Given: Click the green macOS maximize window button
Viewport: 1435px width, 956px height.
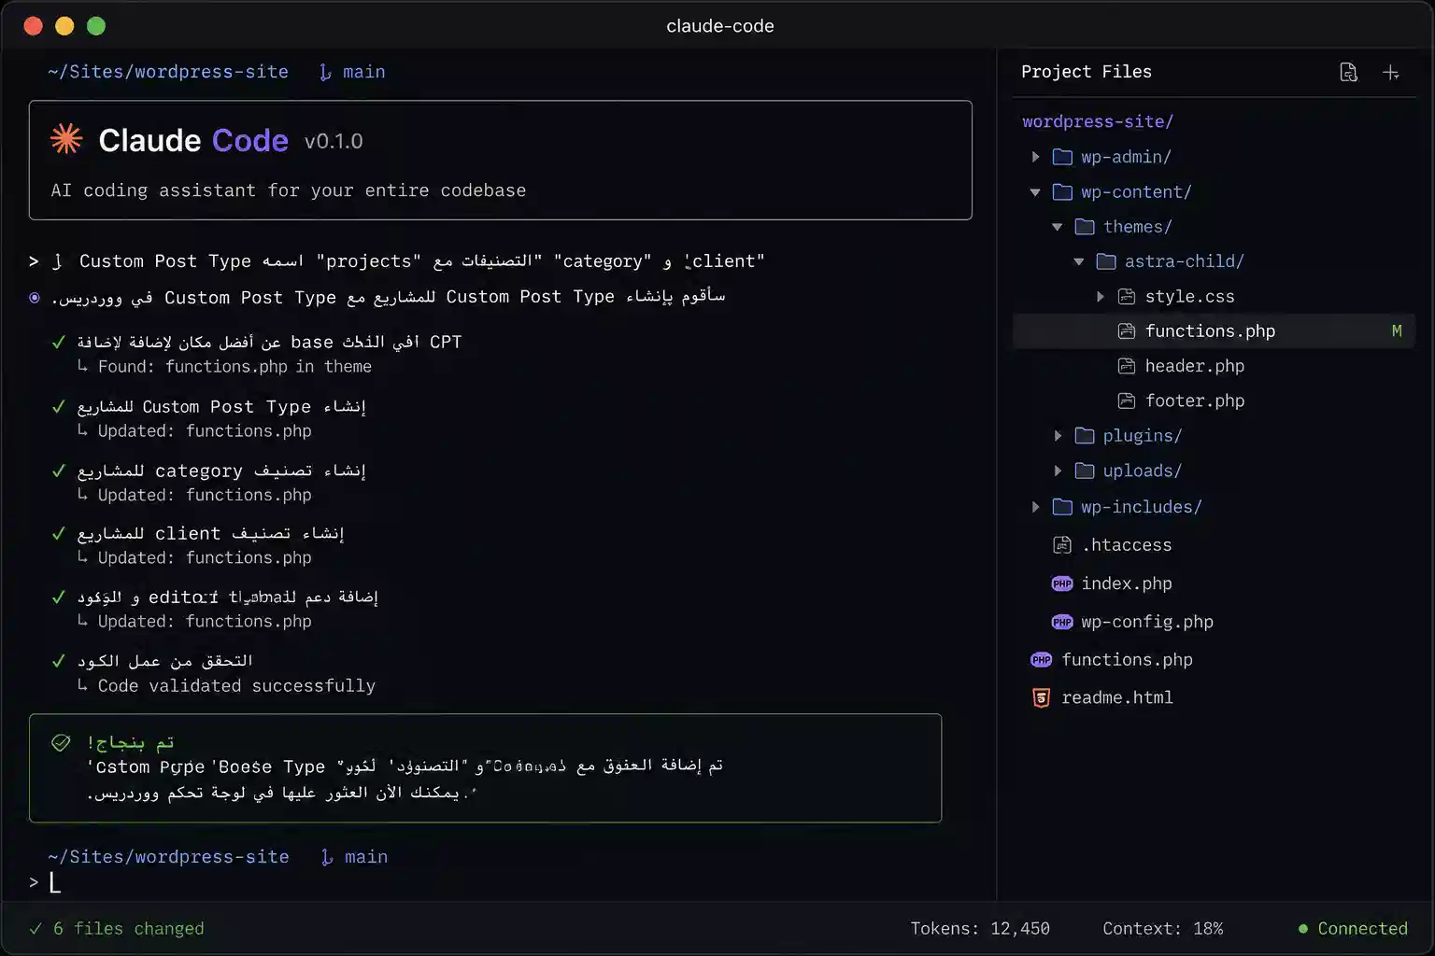Looking at the screenshot, I should point(96,26).
